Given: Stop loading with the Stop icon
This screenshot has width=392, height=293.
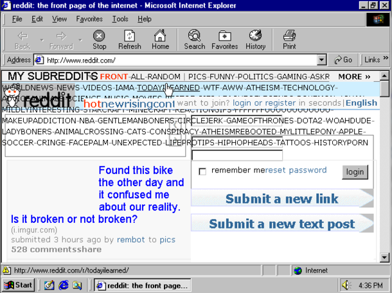Looking at the screenshot, I should click(99, 40).
